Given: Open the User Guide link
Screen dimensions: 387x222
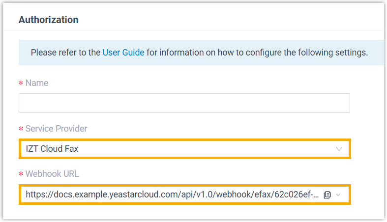Looking at the screenshot, I should tap(123, 53).
